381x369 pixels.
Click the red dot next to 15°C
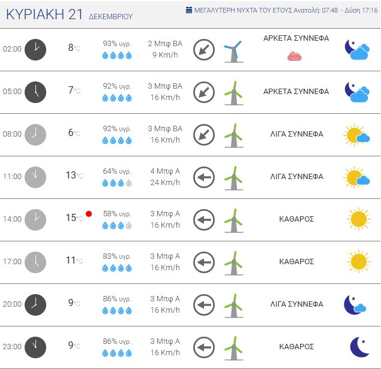[x=89, y=214]
